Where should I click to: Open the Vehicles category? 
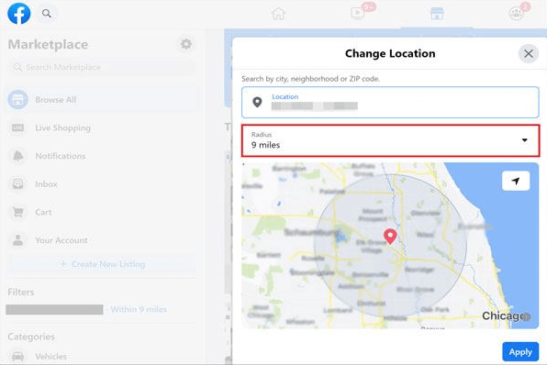[x=102, y=356]
